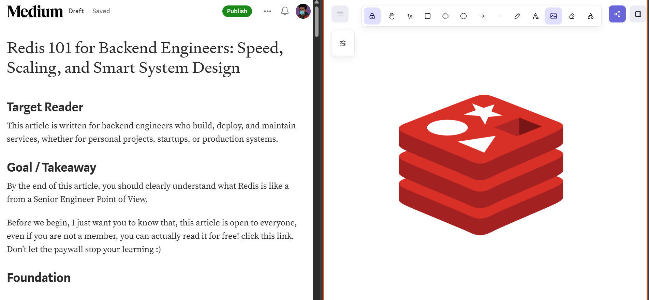
Task: Select the Ellipse shape tool
Action: click(x=463, y=16)
